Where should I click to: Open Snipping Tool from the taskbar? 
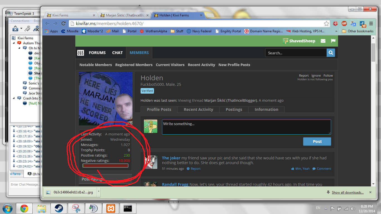pyautogui.click(x=76, y=208)
